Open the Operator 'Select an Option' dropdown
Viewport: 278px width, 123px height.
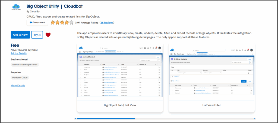point(212,73)
